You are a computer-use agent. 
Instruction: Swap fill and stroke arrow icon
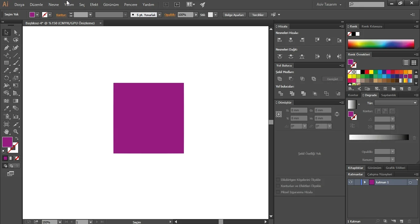click(x=17, y=138)
